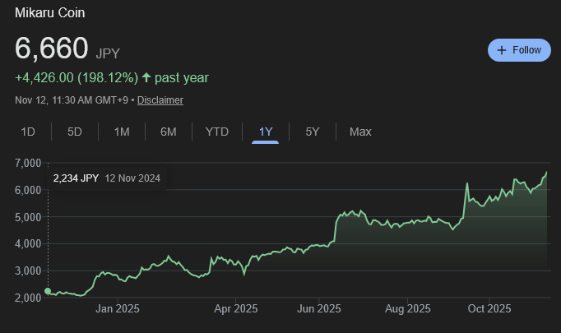Screen dimensions: 561x333
Task: Switch to the 5Y range tab
Action: [312, 132]
